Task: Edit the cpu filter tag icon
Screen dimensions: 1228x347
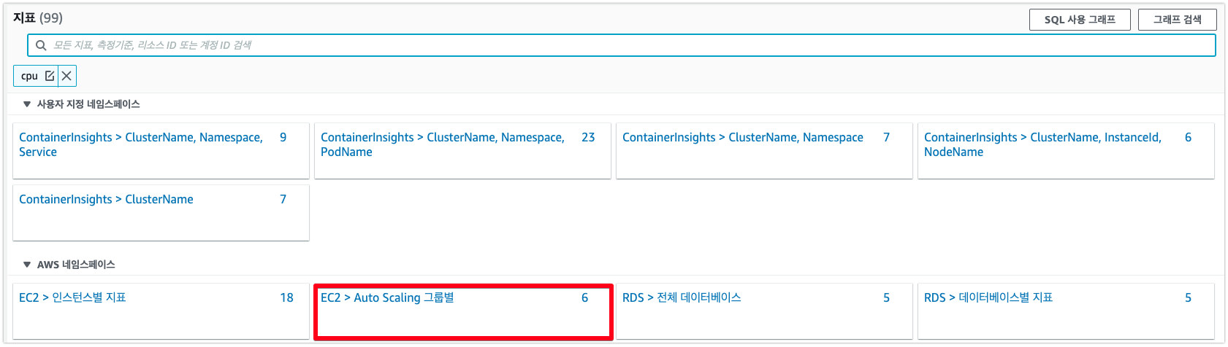Action: (x=50, y=76)
